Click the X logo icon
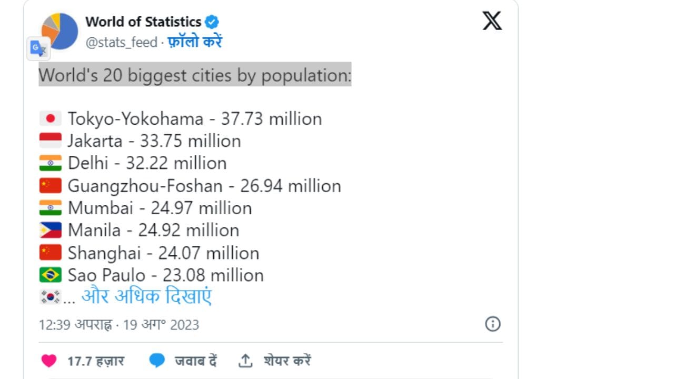 [492, 21]
